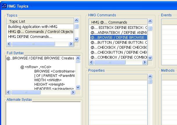Click '@ <nRow> ,<nCol>' syntax line
The height and width of the screenshot is (125, 177).
[x=36, y=67]
